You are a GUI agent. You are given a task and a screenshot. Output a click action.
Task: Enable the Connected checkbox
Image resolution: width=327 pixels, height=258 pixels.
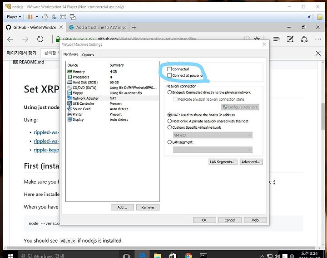(170, 69)
